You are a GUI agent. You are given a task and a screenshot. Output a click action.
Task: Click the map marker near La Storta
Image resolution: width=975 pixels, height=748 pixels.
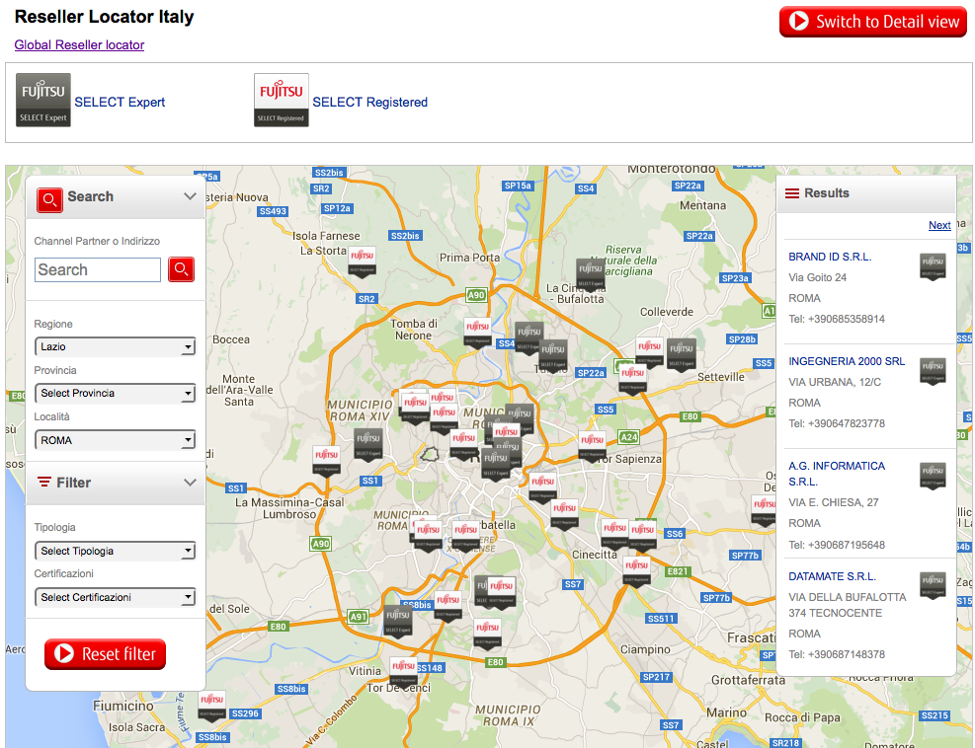pyautogui.click(x=363, y=262)
